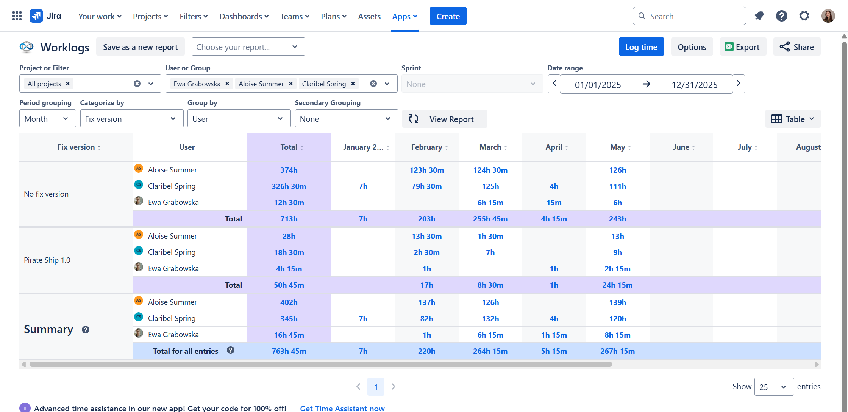Click the Total for all entries help icon
The width and height of the screenshot is (848, 412).
pos(231,350)
